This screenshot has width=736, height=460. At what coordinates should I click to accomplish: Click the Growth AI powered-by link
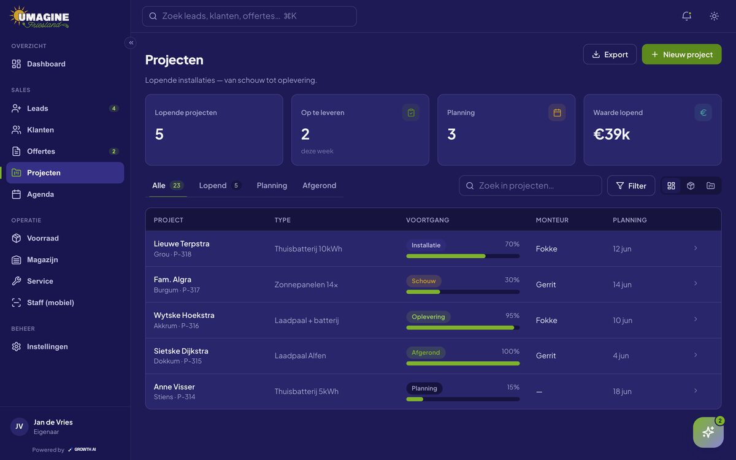pos(82,450)
